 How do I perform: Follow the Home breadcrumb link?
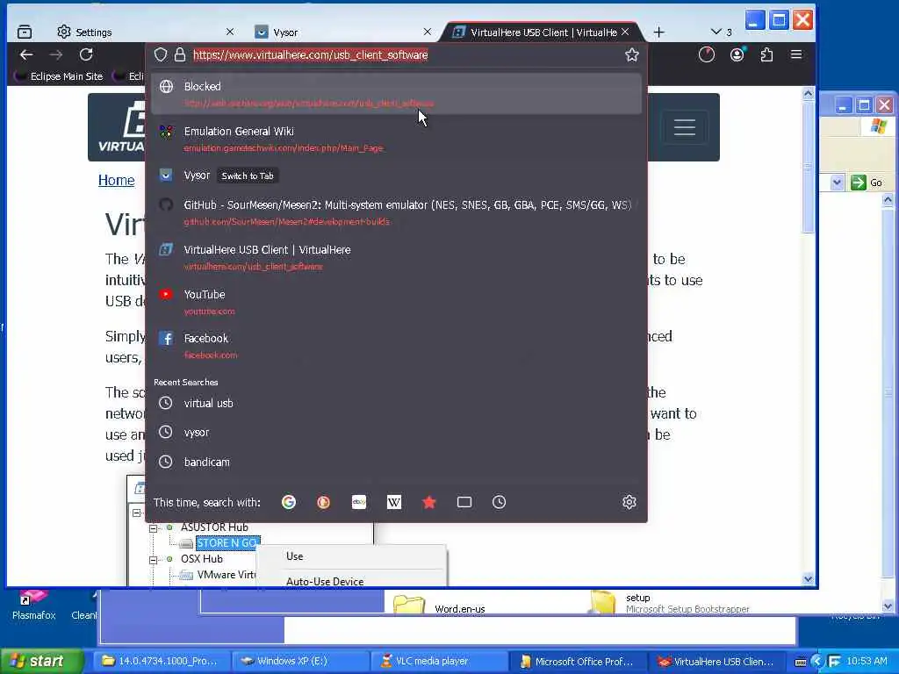coord(117,180)
